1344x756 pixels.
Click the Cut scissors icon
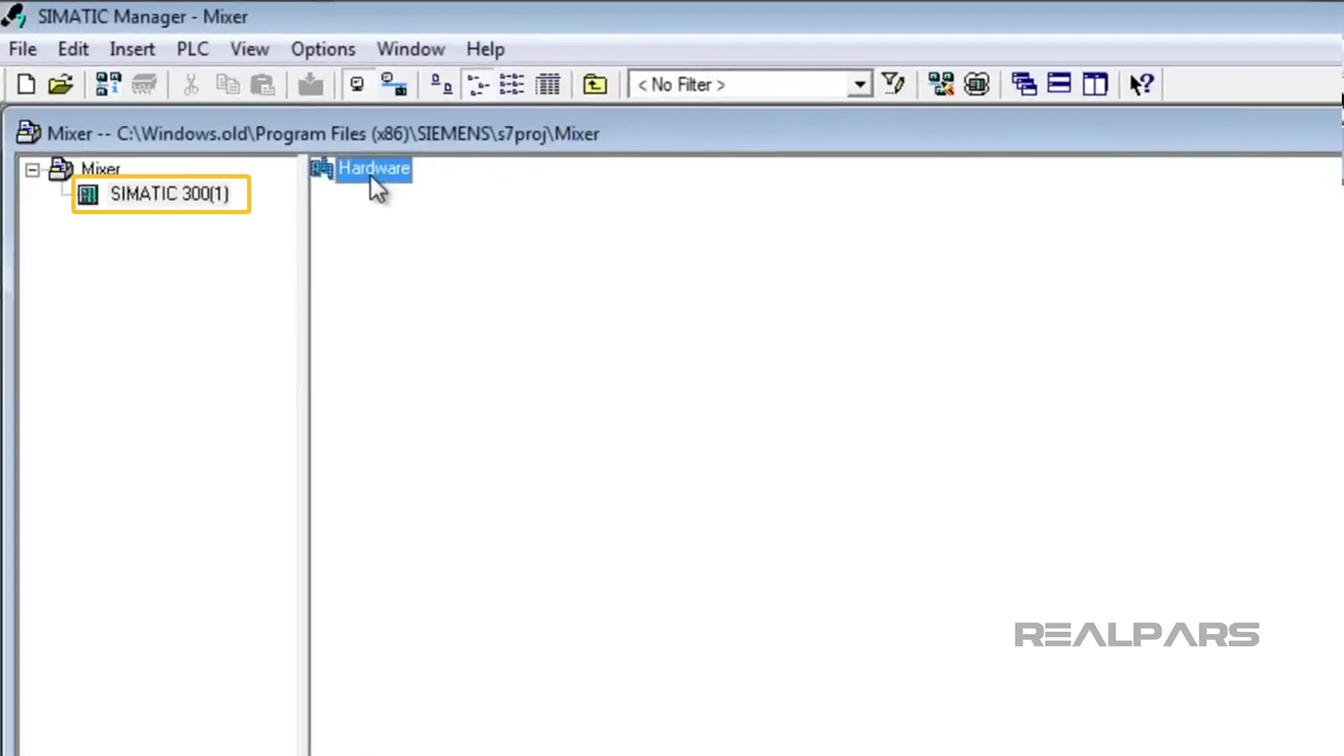click(190, 85)
